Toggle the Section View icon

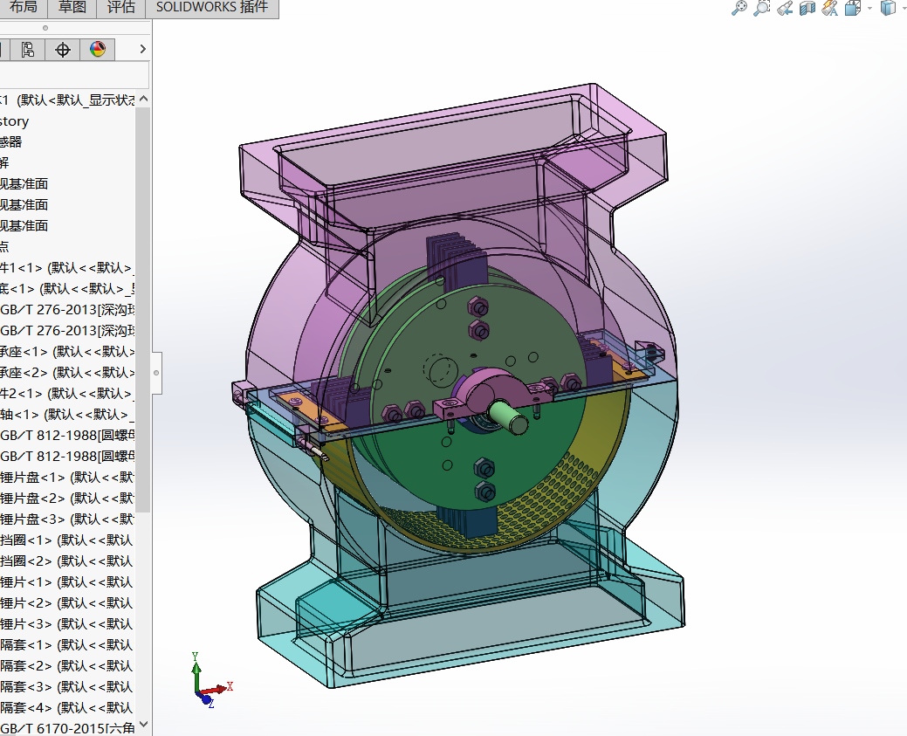(807, 8)
